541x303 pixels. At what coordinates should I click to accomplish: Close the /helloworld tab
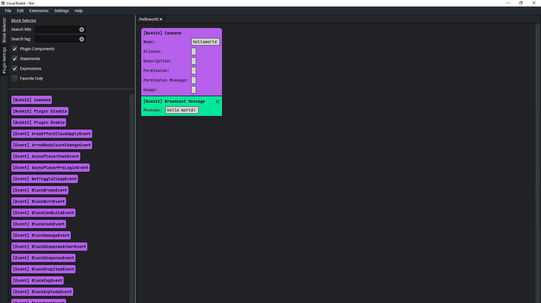point(161,19)
